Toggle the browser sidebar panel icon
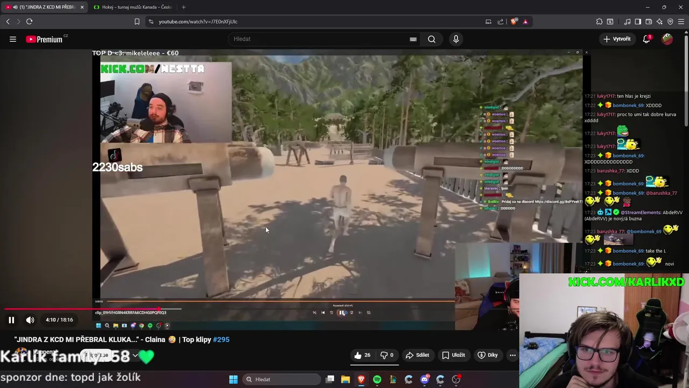 [x=638, y=22]
